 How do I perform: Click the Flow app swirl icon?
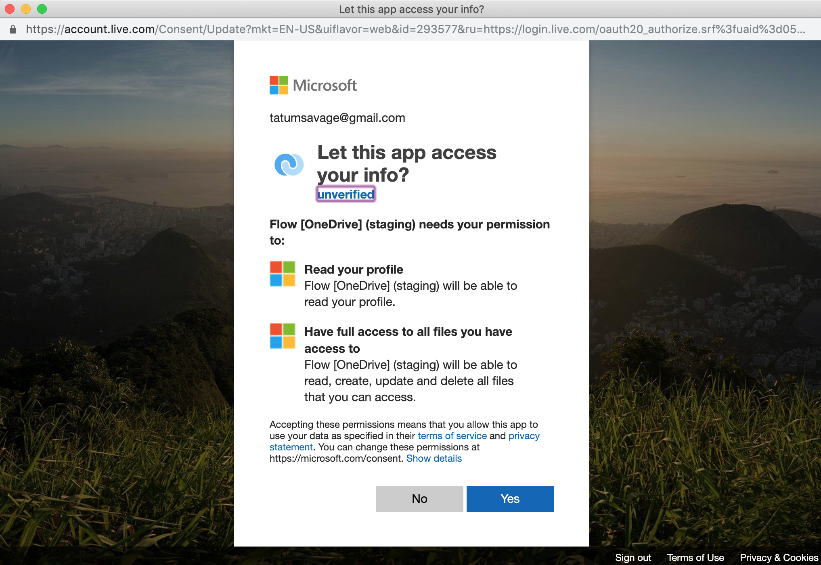pyautogui.click(x=289, y=165)
